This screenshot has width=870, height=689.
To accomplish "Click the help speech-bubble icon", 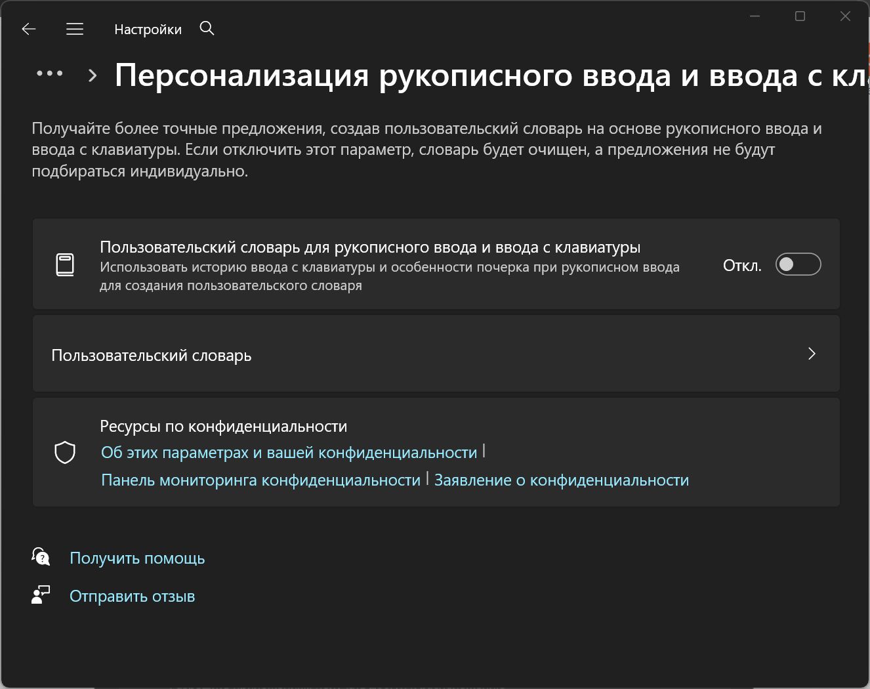I will click(41, 557).
